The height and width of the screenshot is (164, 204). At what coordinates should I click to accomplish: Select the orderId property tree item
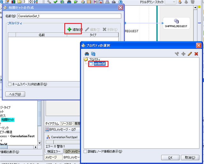(x=99, y=64)
